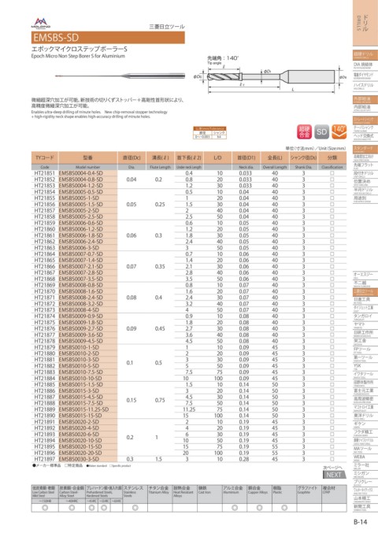Open the イワタツール manufacturer tab
Image resolution: width=378 pixels, height=533 pixels.
(365, 375)
